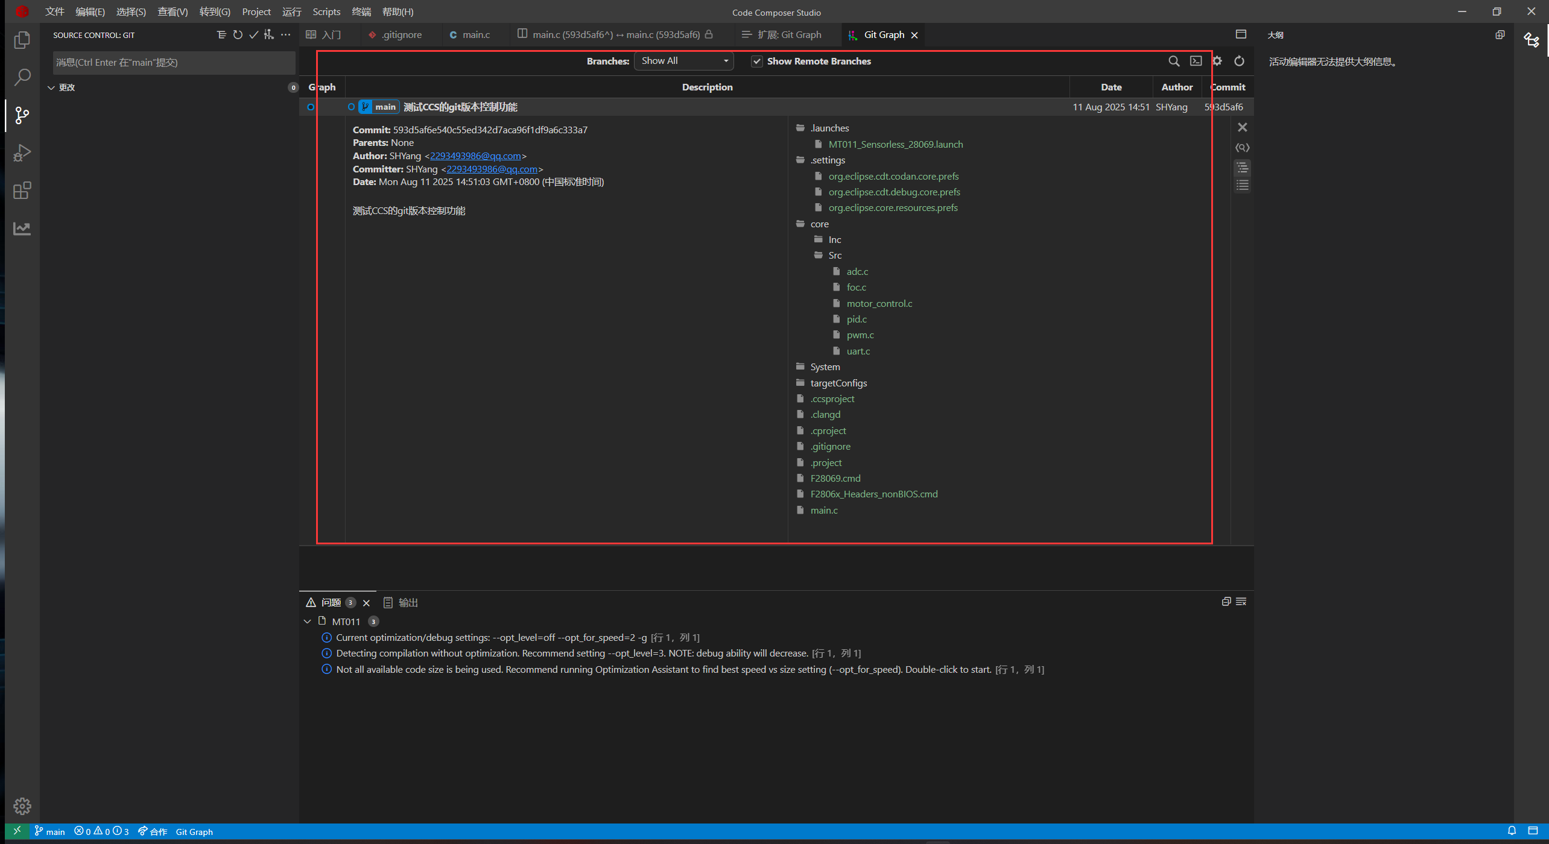Switch to the main.c editor tab
Viewport: 1549px width, 844px height.
pos(475,35)
